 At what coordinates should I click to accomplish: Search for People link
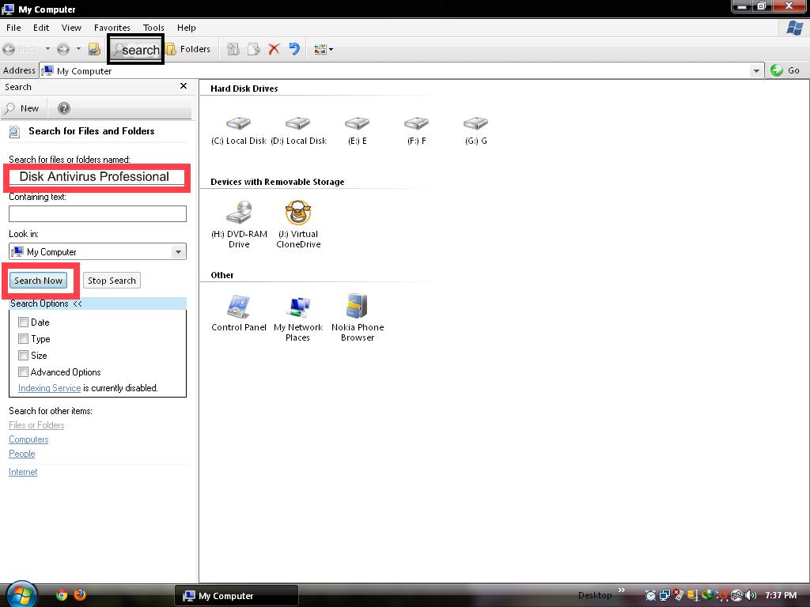pyautogui.click(x=21, y=454)
